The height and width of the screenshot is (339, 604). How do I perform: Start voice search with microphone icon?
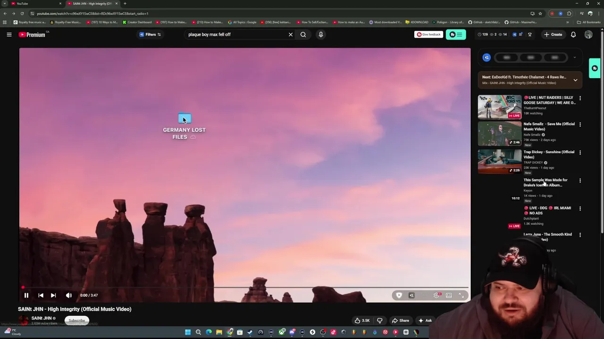coord(321,34)
